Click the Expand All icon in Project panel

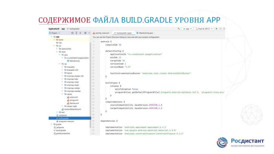77,33
